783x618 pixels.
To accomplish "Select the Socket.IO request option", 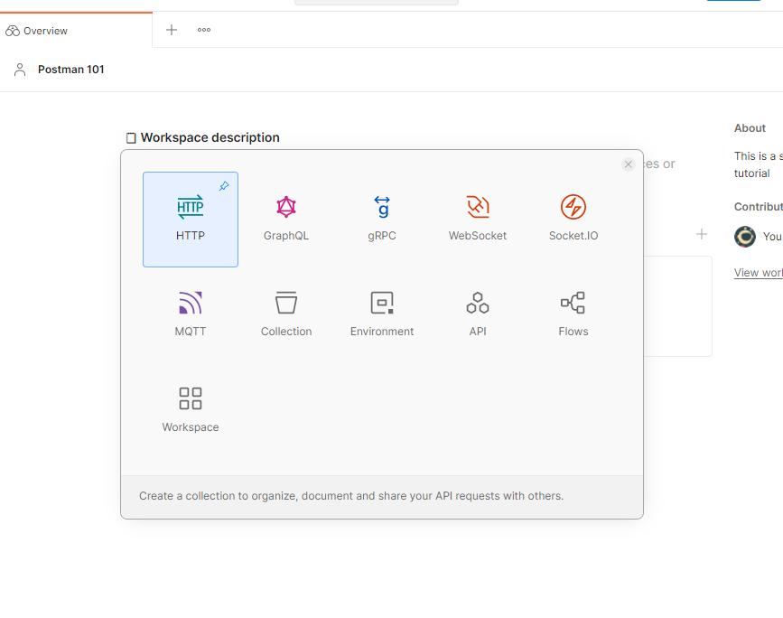I will click(x=573, y=220).
